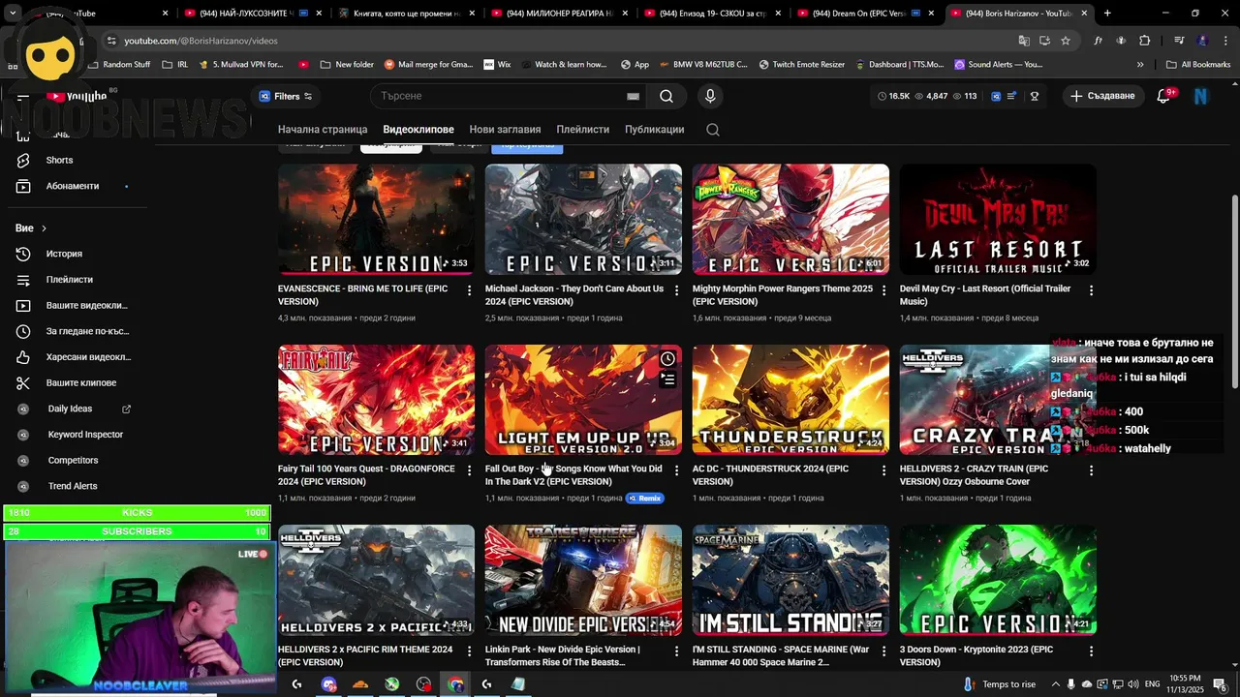The height and width of the screenshot is (697, 1240).
Task: Open the Fairy Tail Dragonforce video title
Action: click(366, 475)
